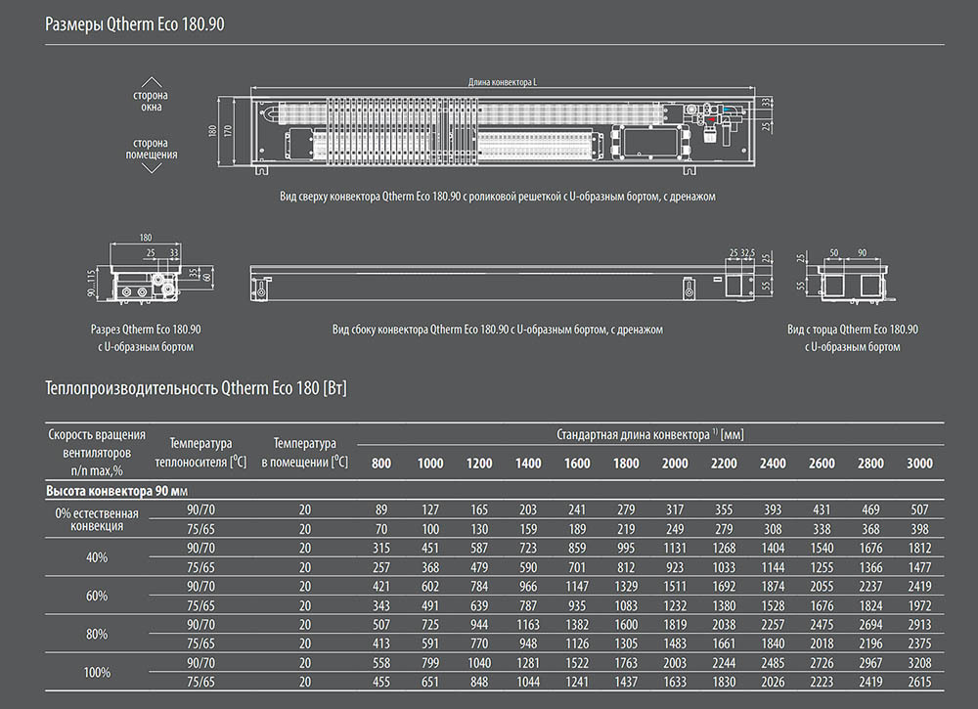Click the "90/70" cell in the 40% group
Screen dimensions: 978x709
tap(200, 548)
